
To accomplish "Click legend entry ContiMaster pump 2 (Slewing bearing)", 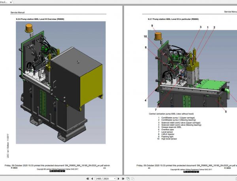I will click(x=179, y=120).
